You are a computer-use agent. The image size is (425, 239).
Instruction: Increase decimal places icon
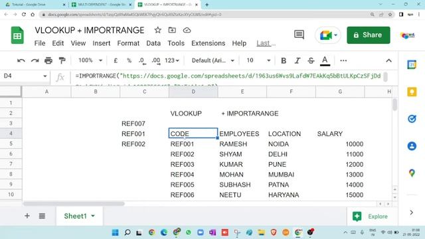(156, 61)
